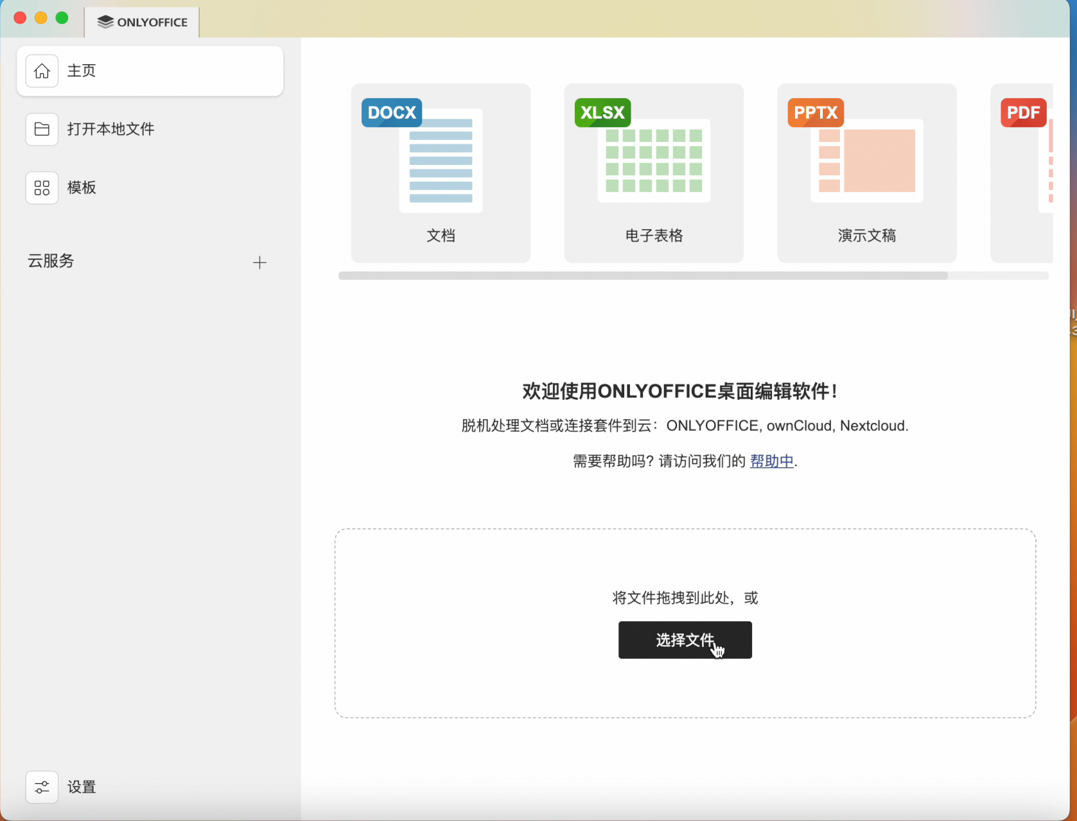Open the 帮助中心 help link
The image size is (1077, 821).
point(771,462)
